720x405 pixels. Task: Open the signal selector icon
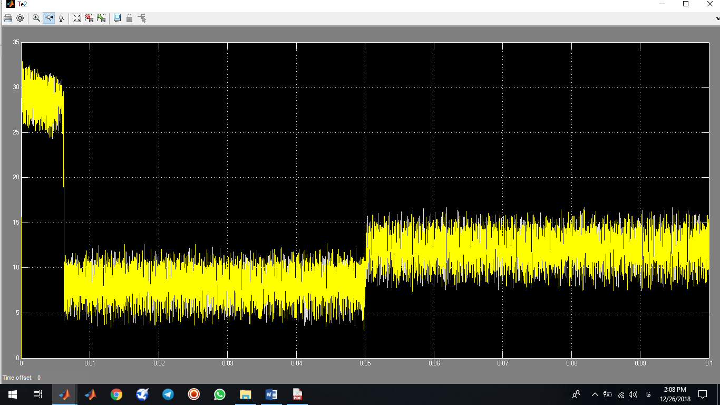coord(142,18)
